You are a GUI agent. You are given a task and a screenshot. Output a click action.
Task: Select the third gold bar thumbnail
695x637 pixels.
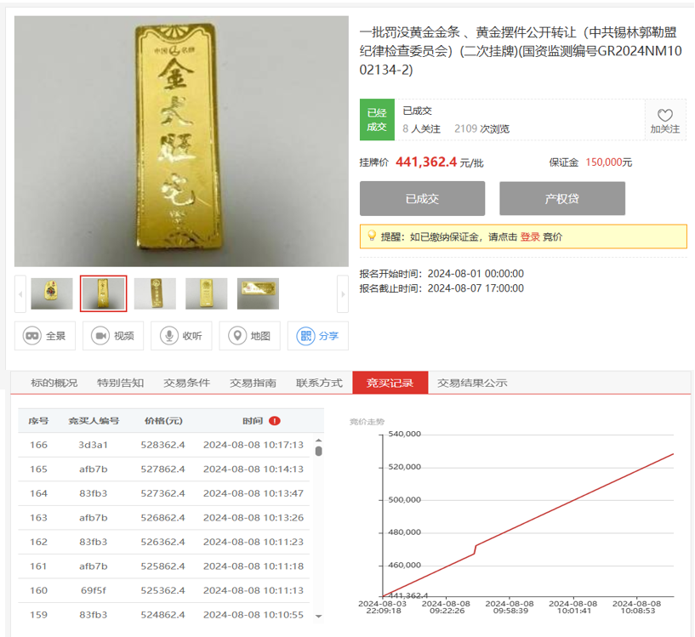(x=155, y=293)
